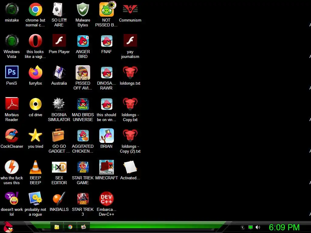The image size is (311, 233).
Task: Open the green network tray icon
Action: tap(251, 228)
